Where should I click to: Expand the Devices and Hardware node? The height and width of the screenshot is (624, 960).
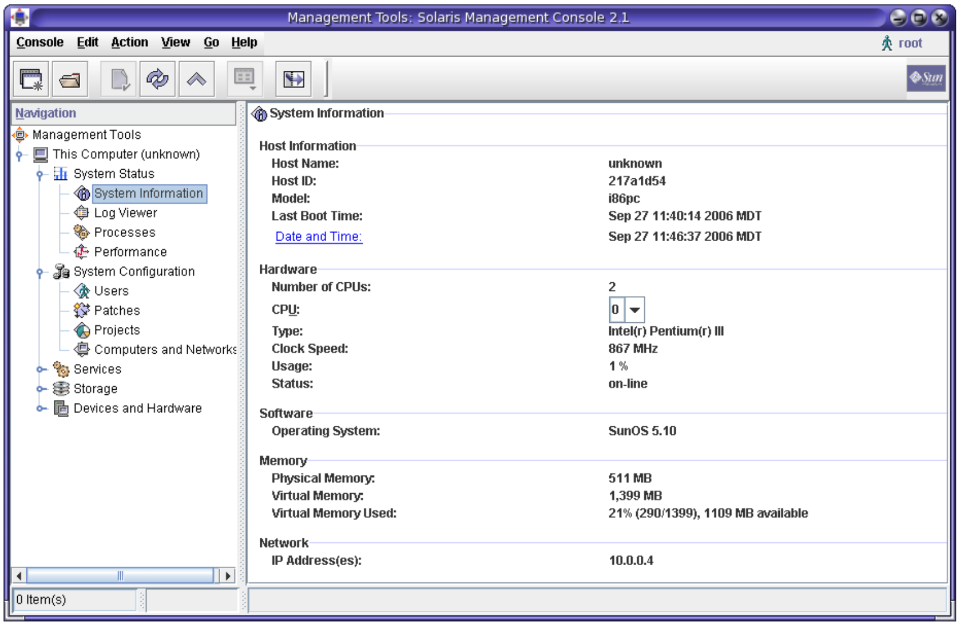(41, 409)
